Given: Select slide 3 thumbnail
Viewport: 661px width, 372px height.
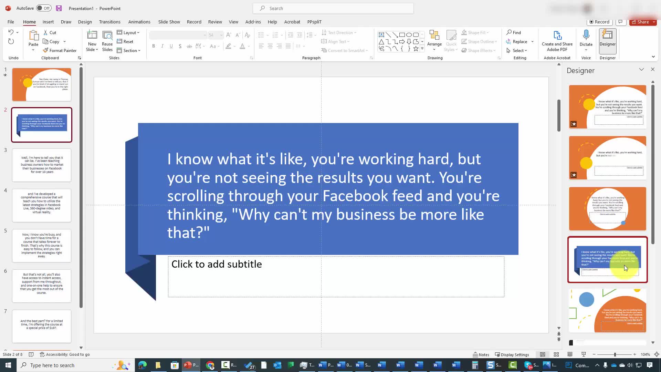Looking at the screenshot, I should point(42,165).
